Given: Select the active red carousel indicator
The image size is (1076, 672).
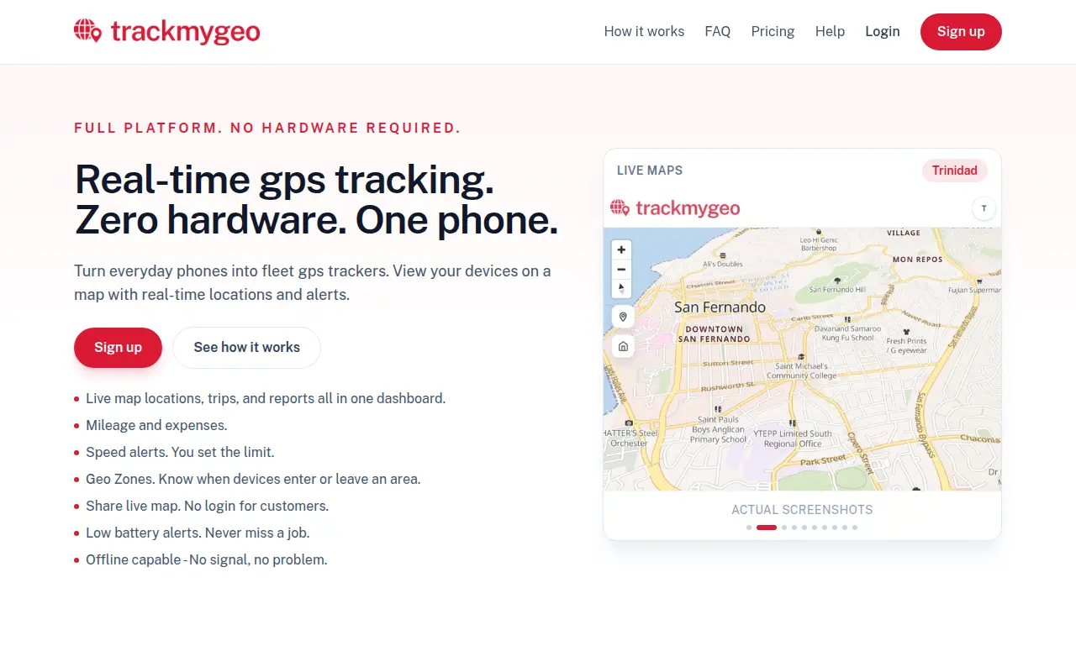Looking at the screenshot, I should click(767, 528).
